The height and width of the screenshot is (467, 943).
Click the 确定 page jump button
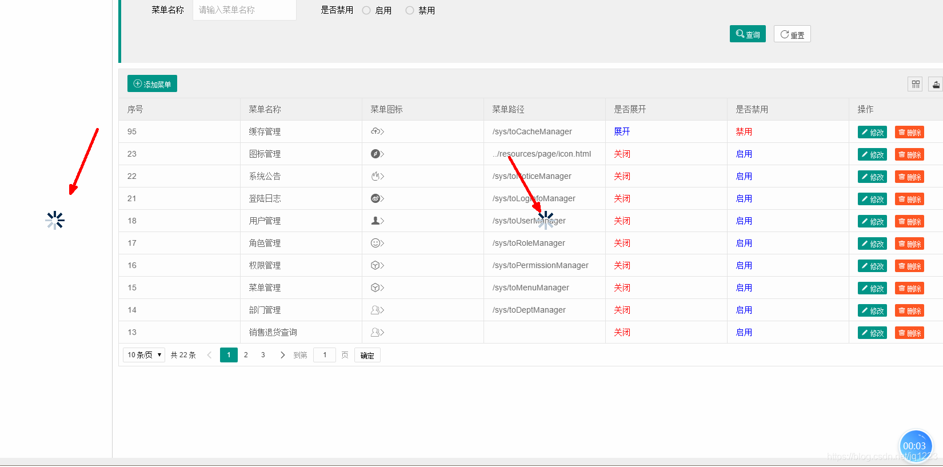(367, 355)
